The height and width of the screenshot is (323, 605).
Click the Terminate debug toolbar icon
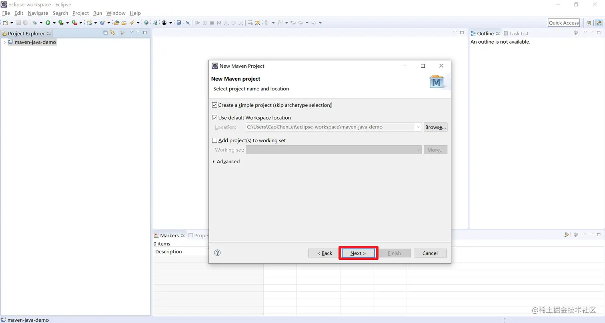(x=212, y=23)
